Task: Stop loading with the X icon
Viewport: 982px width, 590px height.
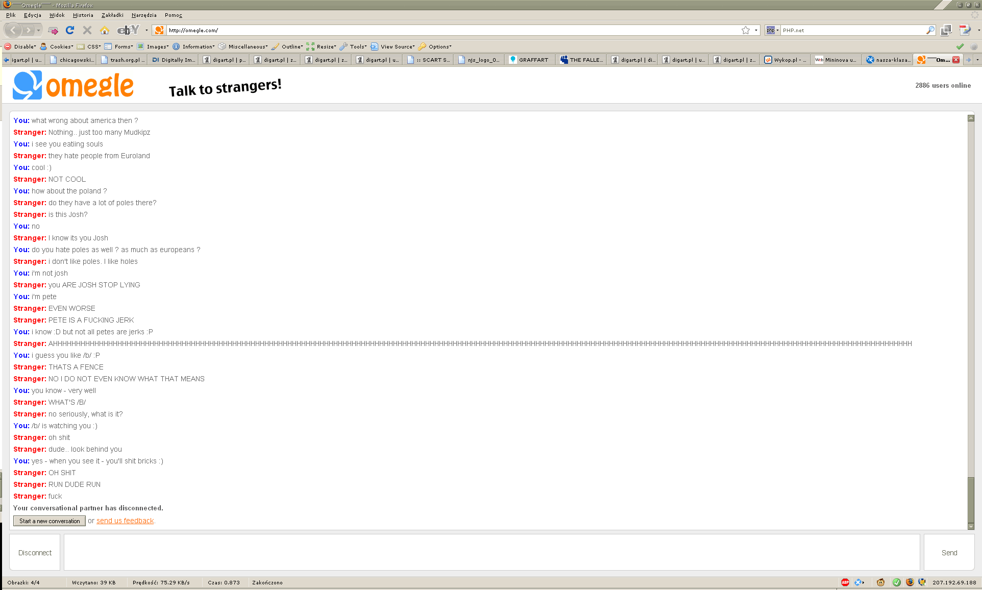Action: [87, 30]
